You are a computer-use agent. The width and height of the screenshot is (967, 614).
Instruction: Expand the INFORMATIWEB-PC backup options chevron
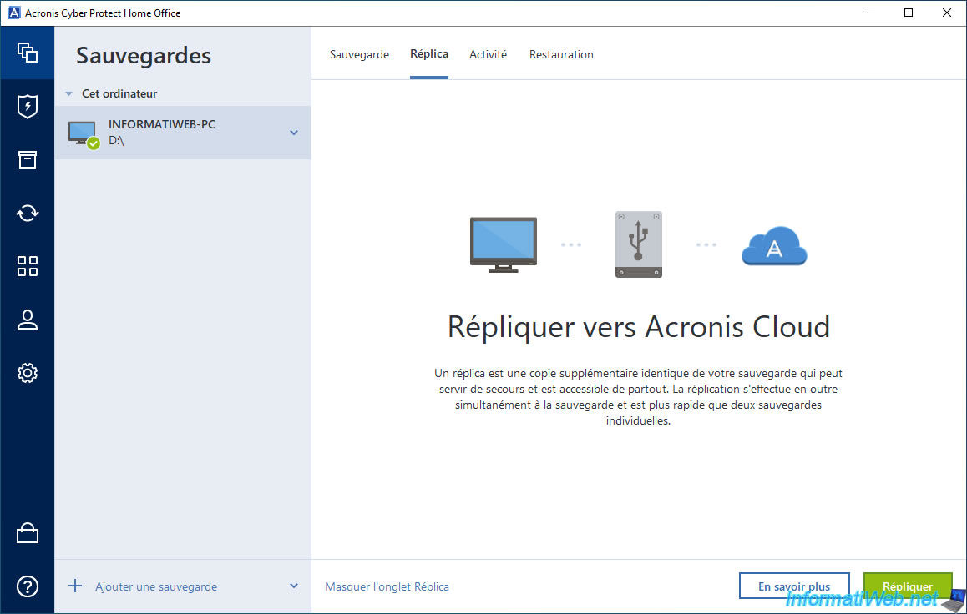(294, 133)
